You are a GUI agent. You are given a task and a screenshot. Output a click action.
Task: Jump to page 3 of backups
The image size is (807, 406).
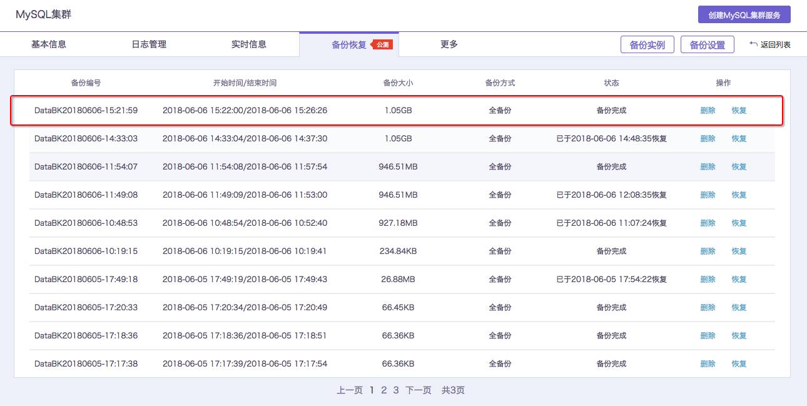396,390
